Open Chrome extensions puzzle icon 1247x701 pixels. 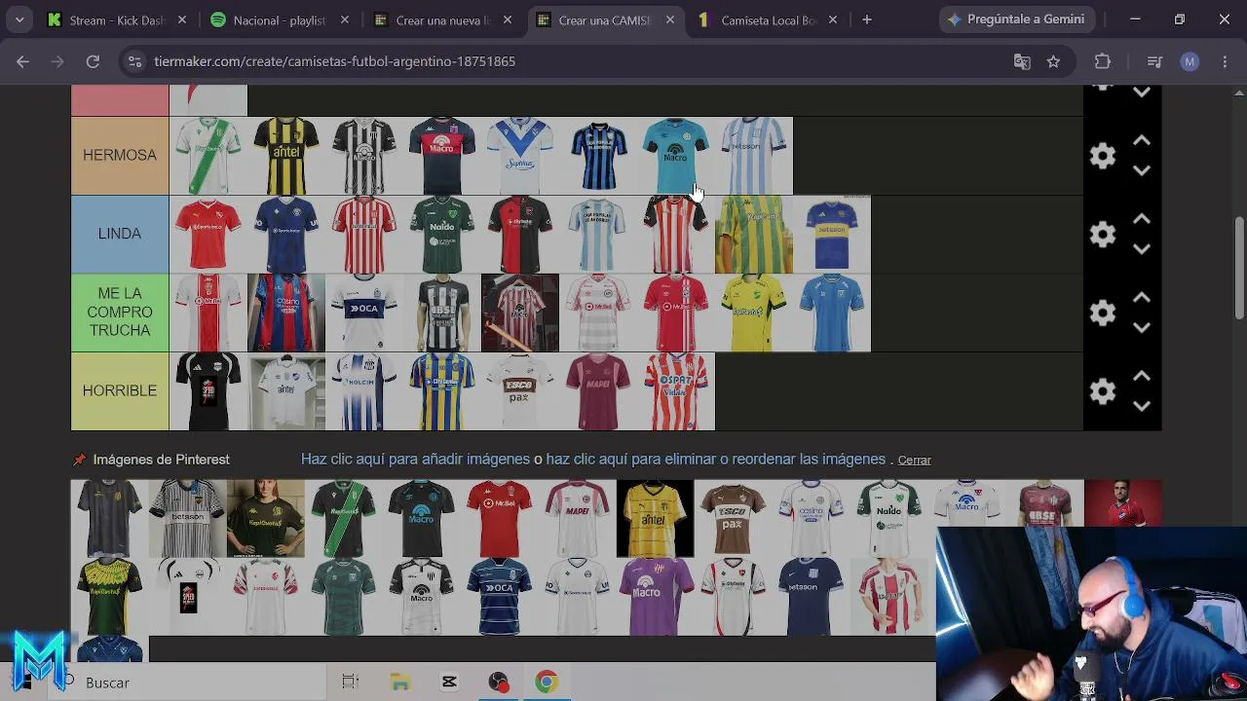pos(1103,61)
